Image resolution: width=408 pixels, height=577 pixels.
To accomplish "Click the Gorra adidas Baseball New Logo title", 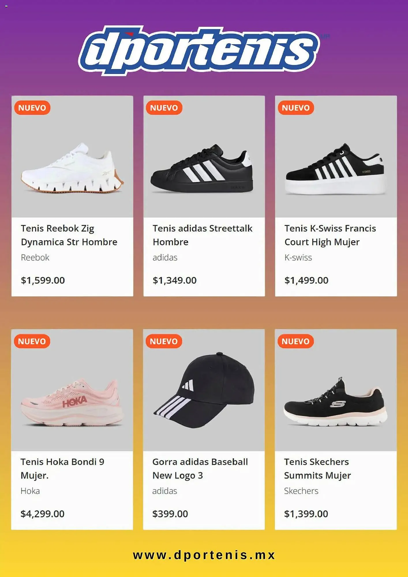I will pos(200,469).
